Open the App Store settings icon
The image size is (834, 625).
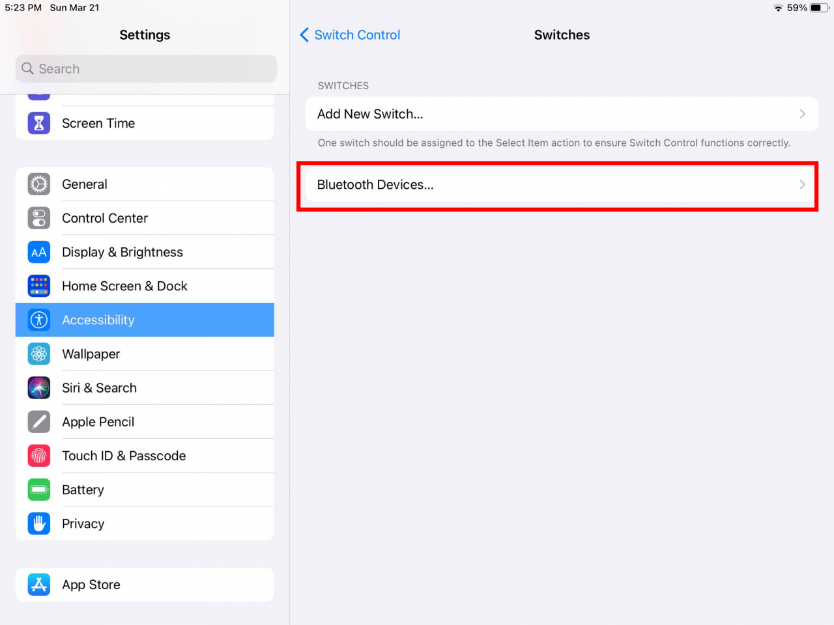click(38, 584)
